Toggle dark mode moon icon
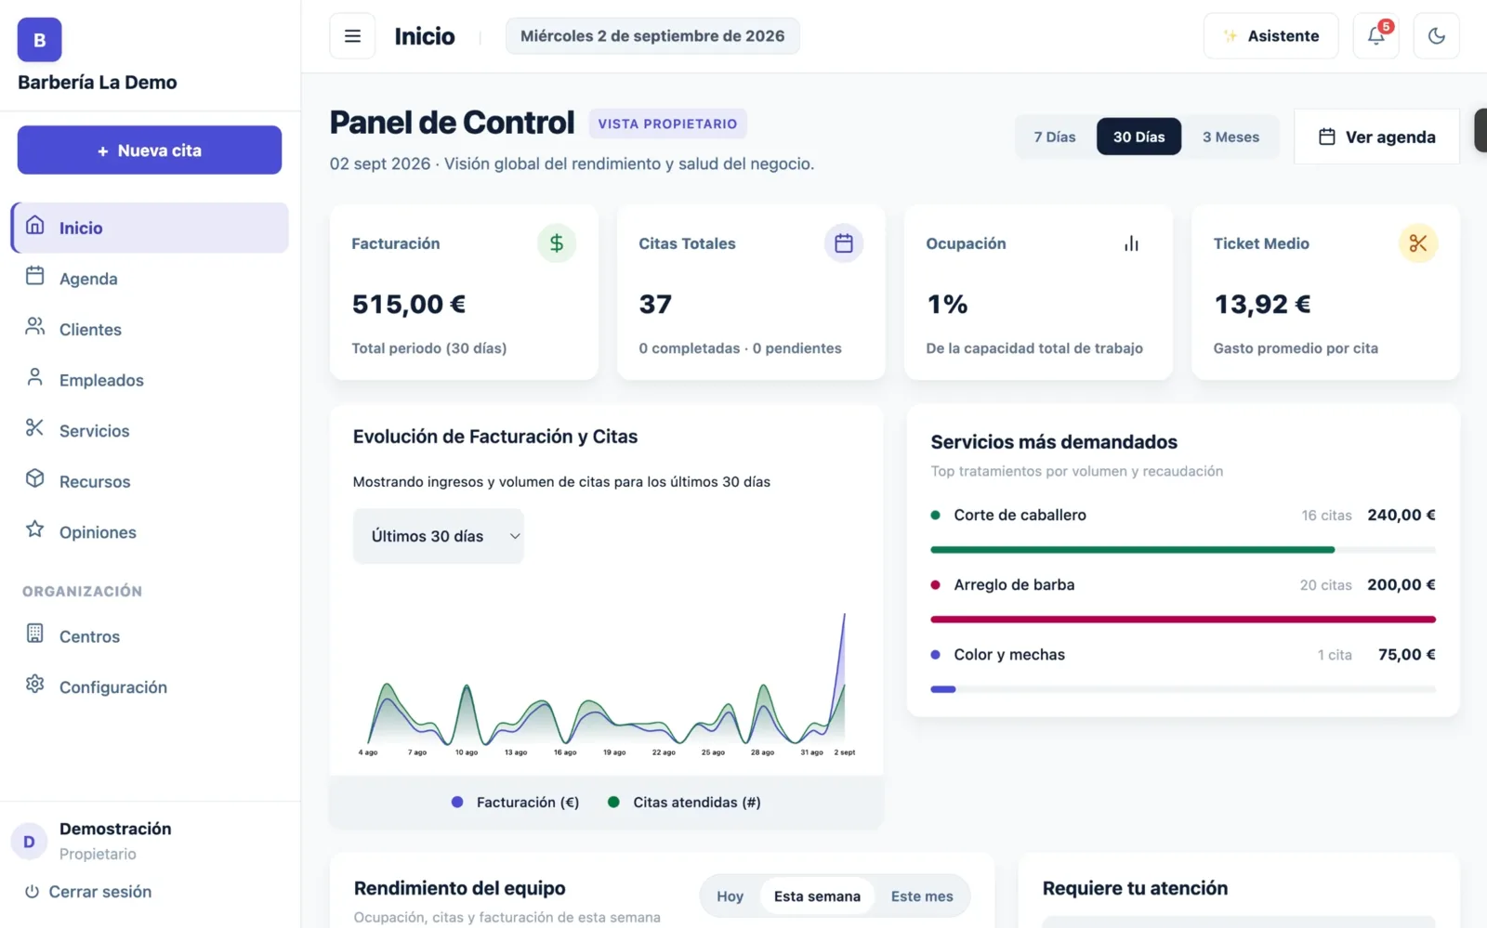The image size is (1487, 928). 1437,36
